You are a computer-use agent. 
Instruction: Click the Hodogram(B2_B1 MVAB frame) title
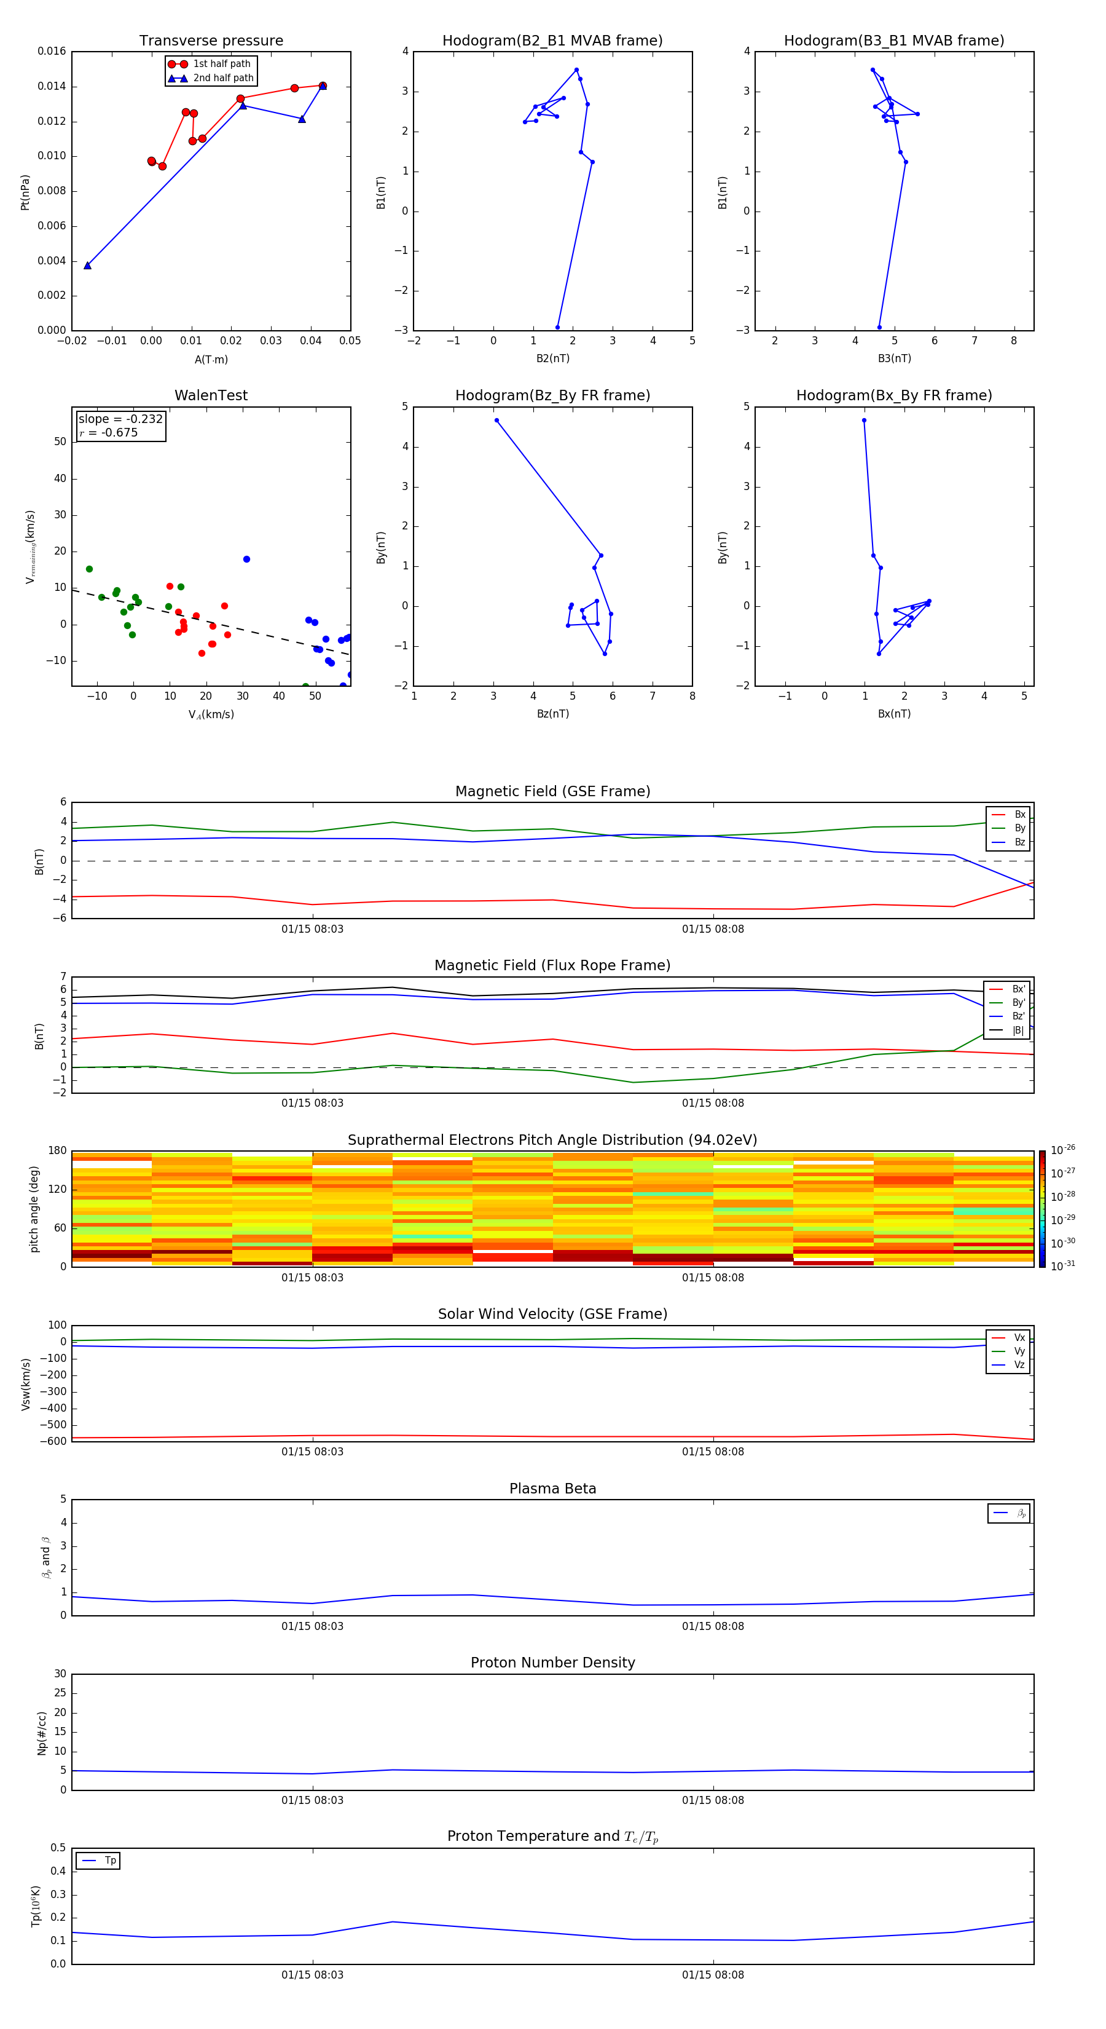[x=552, y=41]
